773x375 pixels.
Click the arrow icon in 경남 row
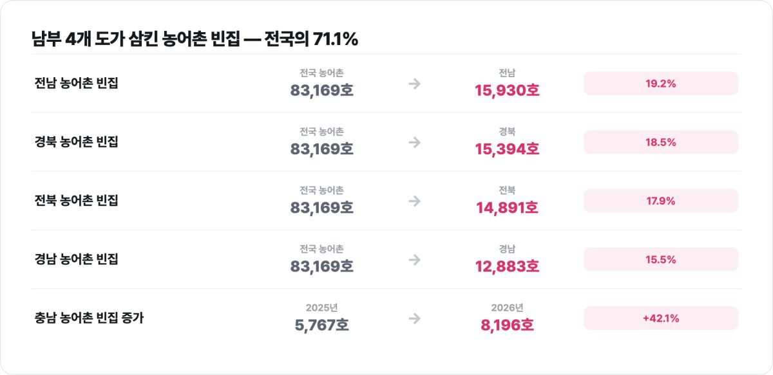click(415, 259)
